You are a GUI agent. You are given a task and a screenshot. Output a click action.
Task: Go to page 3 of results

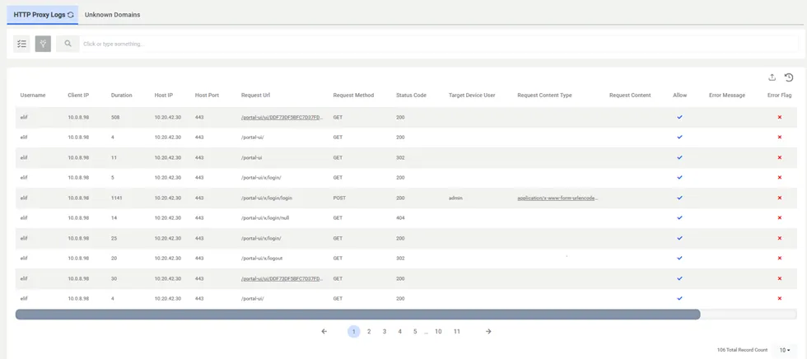pos(384,332)
